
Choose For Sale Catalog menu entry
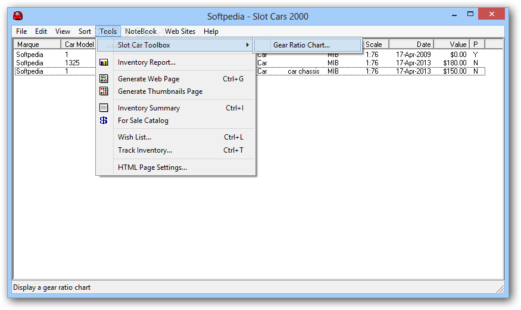click(x=176, y=121)
